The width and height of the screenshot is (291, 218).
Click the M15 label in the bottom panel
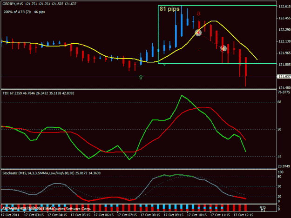pos(263,207)
